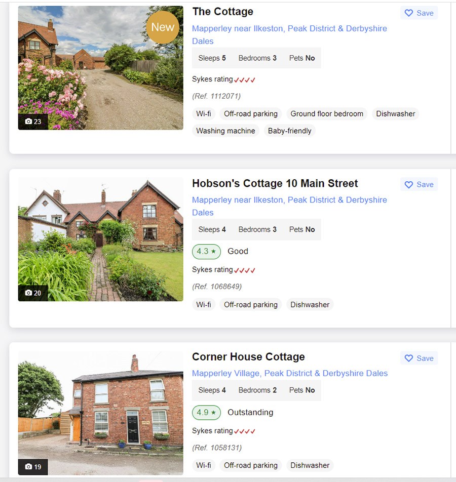The height and width of the screenshot is (482, 456).
Task: Open The Cottage's 23-photo camera badge
Action: [33, 122]
